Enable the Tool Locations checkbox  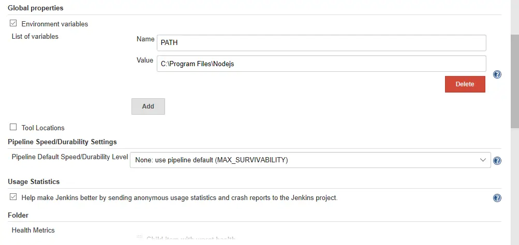tap(13, 127)
